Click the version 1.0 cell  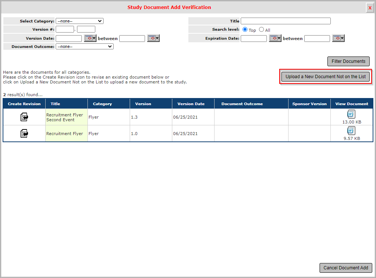coord(151,134)
